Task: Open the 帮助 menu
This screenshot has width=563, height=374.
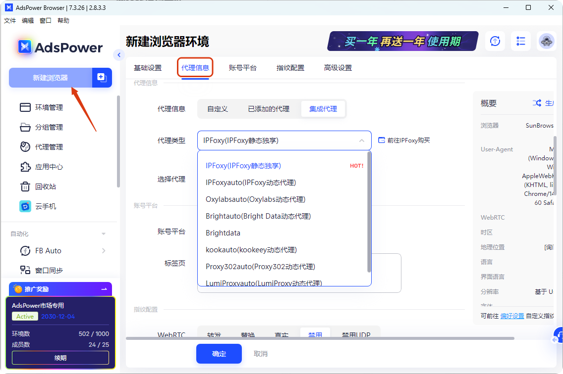Action: [63, 20]
